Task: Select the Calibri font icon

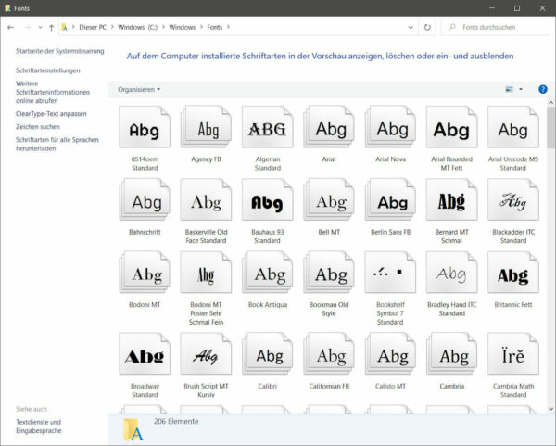Action: point(268,353)
